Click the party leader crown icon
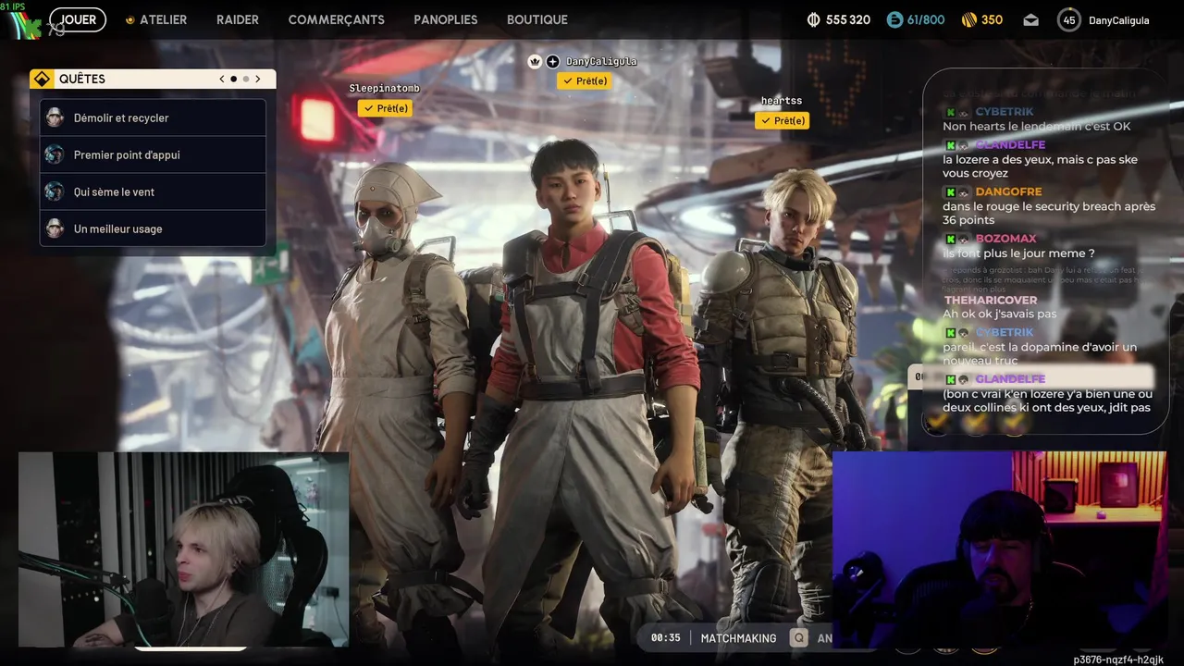 535,61
